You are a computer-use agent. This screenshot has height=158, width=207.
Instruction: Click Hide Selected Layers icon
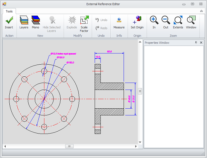coord(52,20)
